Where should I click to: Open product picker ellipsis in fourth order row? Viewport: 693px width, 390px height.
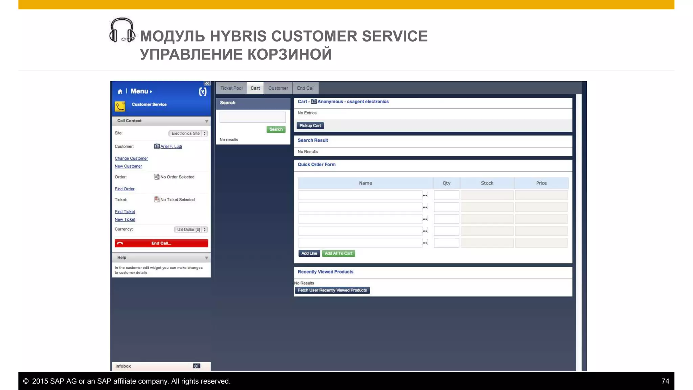tap(425, 231)
